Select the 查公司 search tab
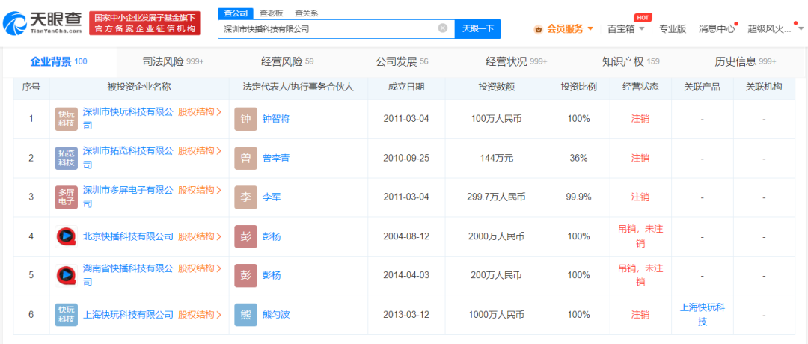Viewport: 808px width, 344px height. 236,13
